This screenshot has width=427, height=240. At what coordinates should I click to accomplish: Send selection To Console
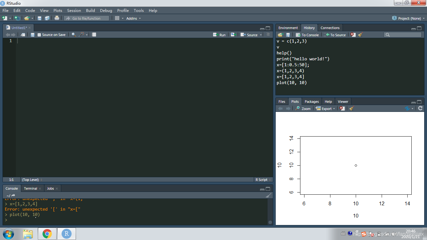(x=307, y=35)
